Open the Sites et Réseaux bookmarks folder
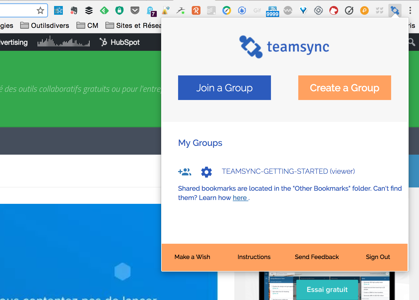Image resolution: width=419 pixels, height=300 pixels. click(x=133, y=25)
